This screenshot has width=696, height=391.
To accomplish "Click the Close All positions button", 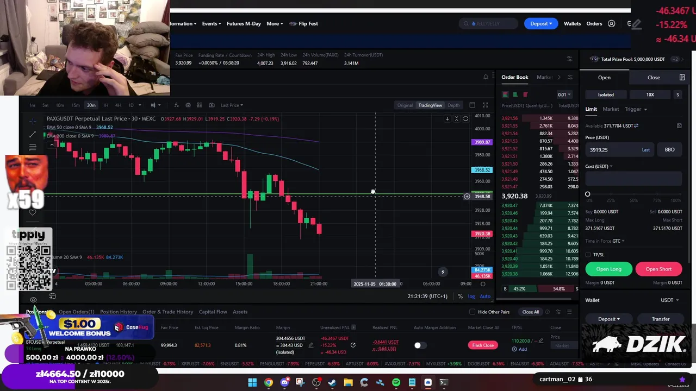I will tap(531, 312).
